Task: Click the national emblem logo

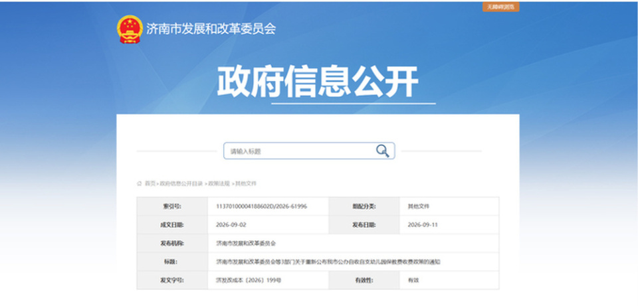Action: (130, 29)
